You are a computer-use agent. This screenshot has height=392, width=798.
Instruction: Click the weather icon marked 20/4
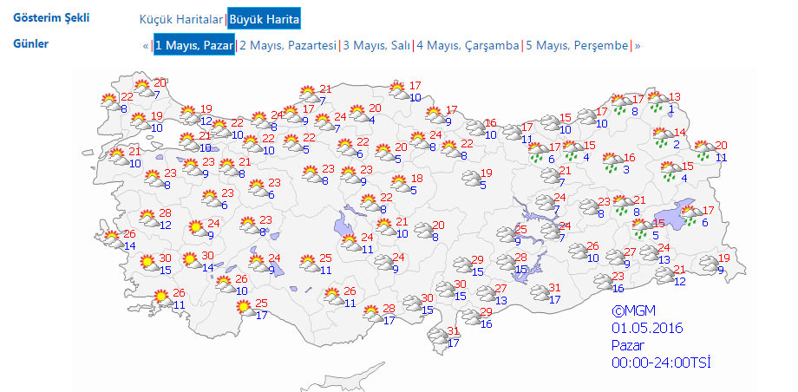tap(359, 114)
